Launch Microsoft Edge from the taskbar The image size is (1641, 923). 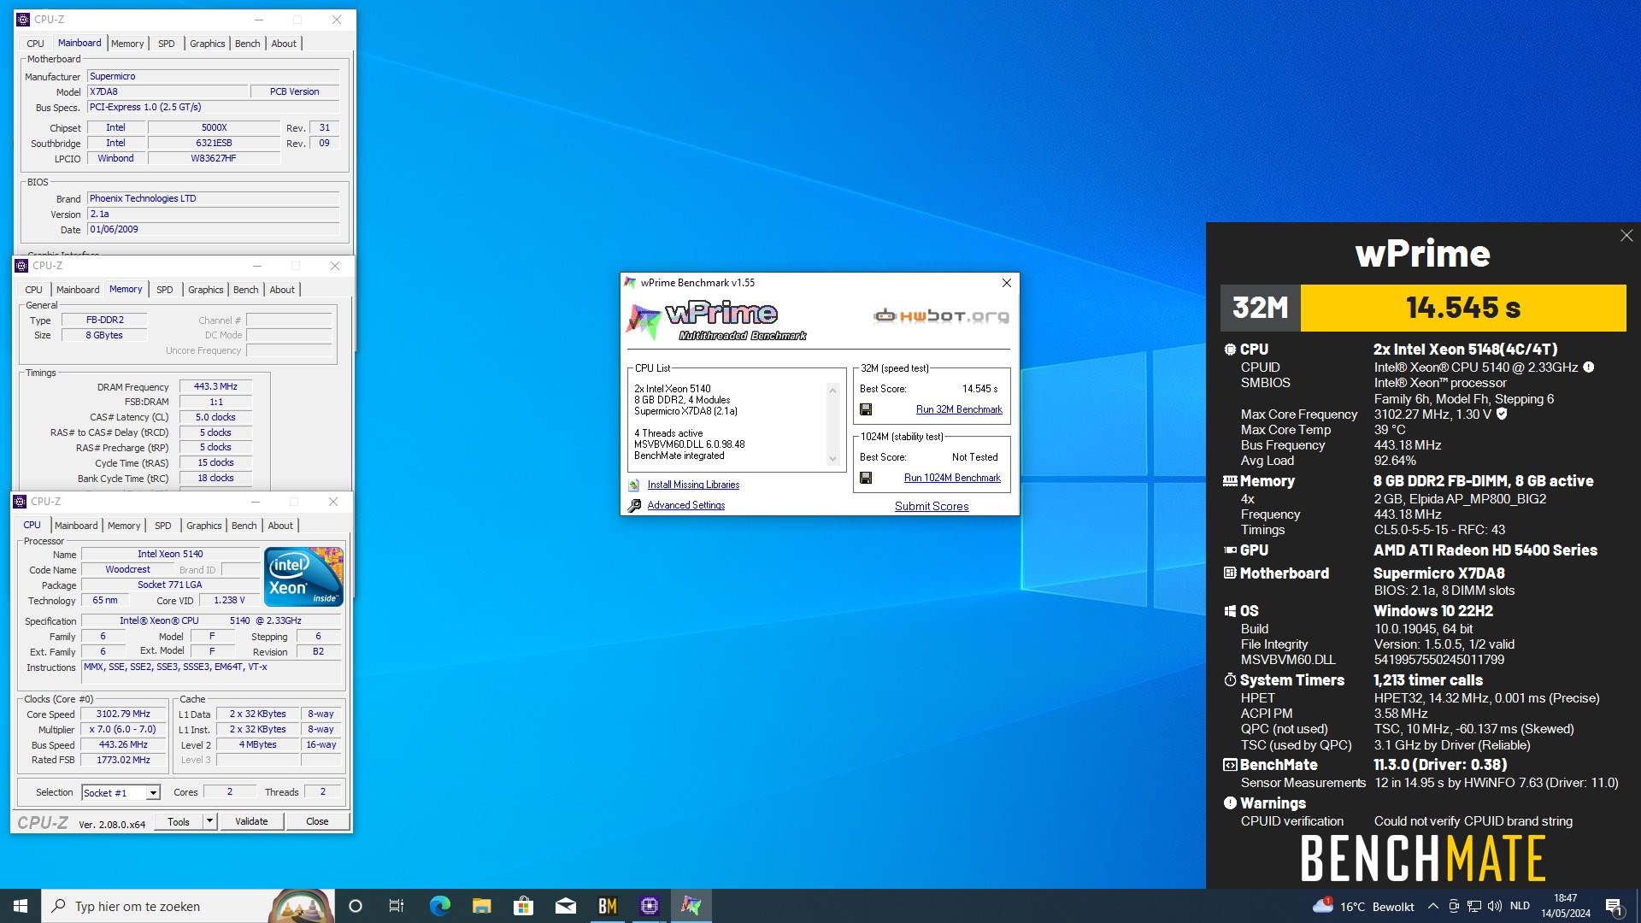[439, 906]
